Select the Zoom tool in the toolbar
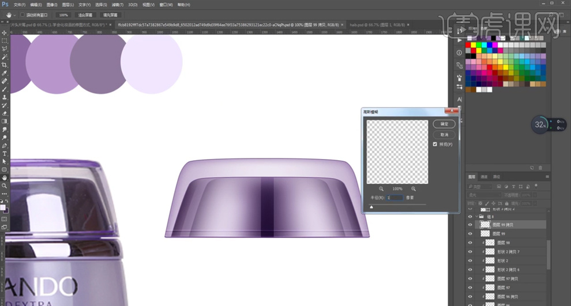The image size is (571, 306). point(5,186)
